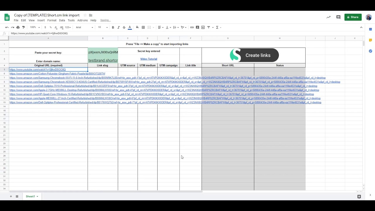Viewport: 375px width, 211px height.
Task: Click the green Share button
Action: coord(353,17)
